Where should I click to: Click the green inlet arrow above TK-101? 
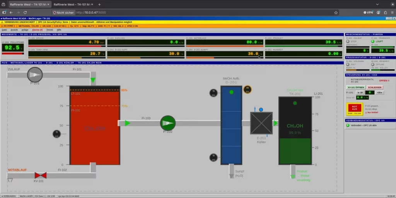pos(93,80)
